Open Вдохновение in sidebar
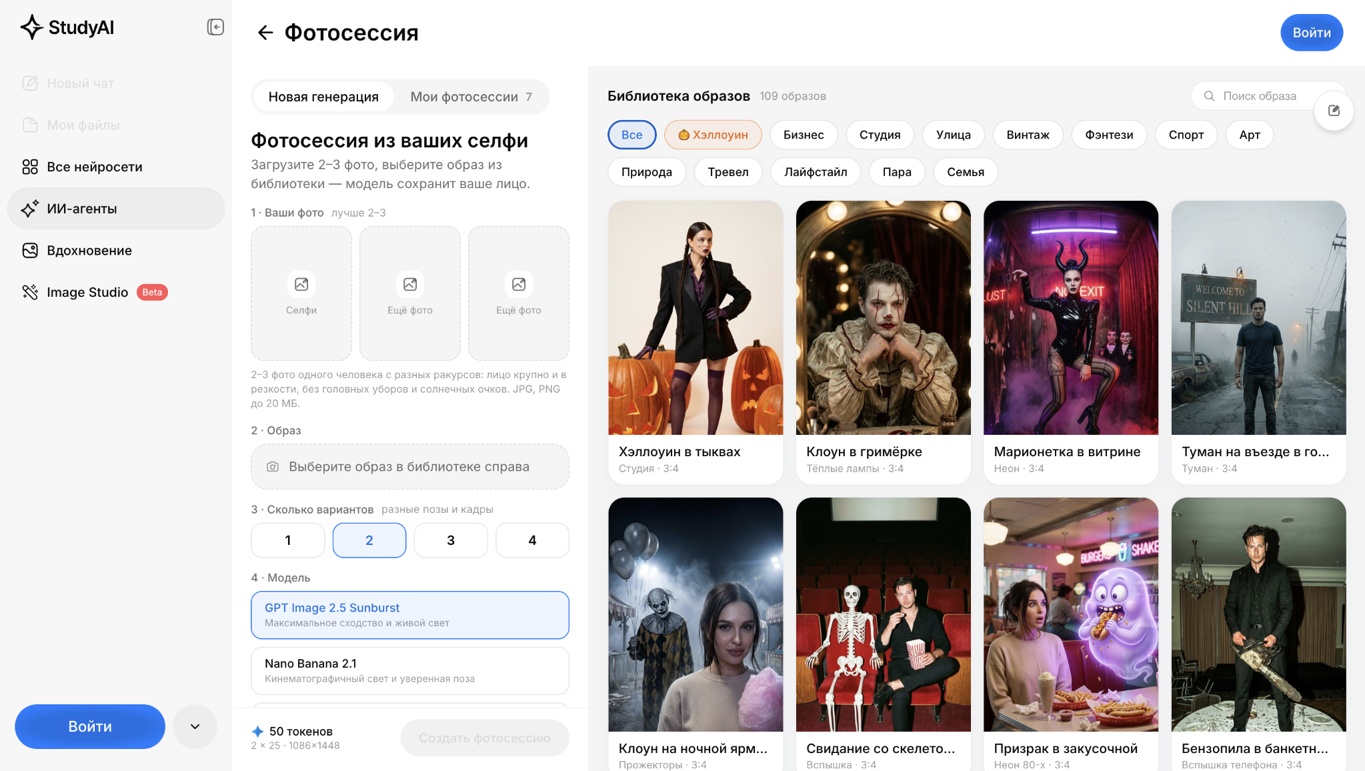Screen dimensions: 1365x771 coord(116,251)
